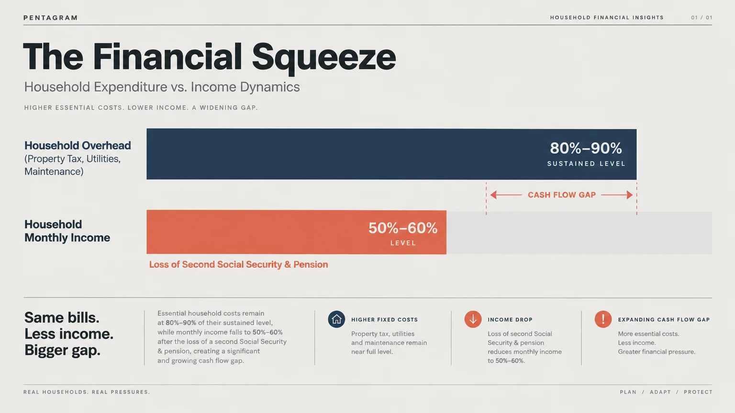This screenshot has width=735, height=413.
Task: Click the house icon beside Higher Fixed Costs
Action: (x=336, y=319)
